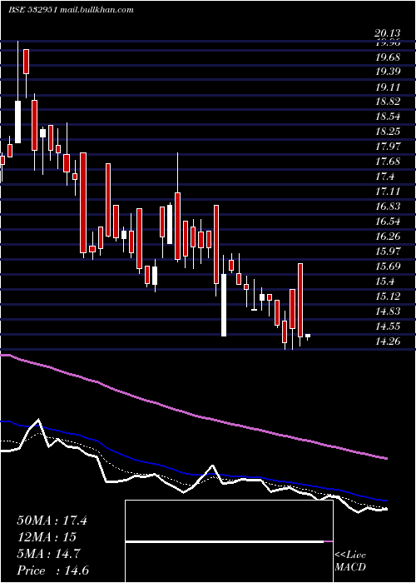The width and height of the screenshot is (416, 583).
Task: Click the 12MA : 15 readout
Action: pos(47,537)
